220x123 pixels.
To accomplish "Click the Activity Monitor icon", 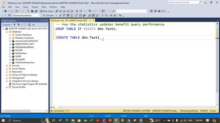I will coord(33,25).
